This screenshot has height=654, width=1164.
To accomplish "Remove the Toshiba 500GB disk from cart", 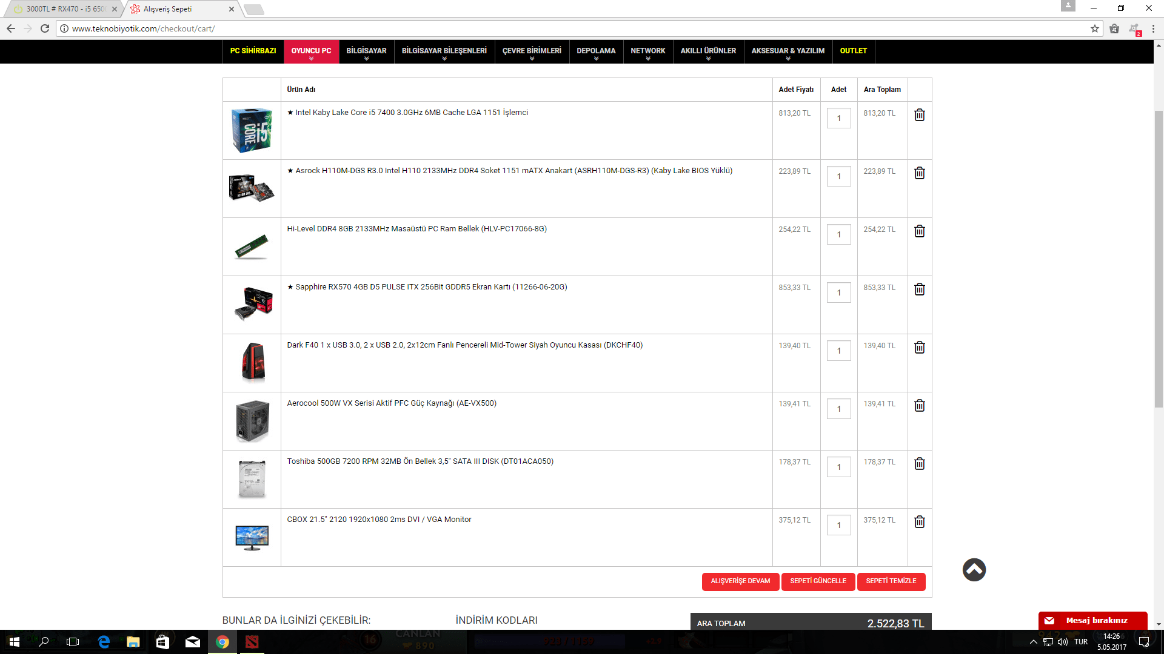I will 919,464.
